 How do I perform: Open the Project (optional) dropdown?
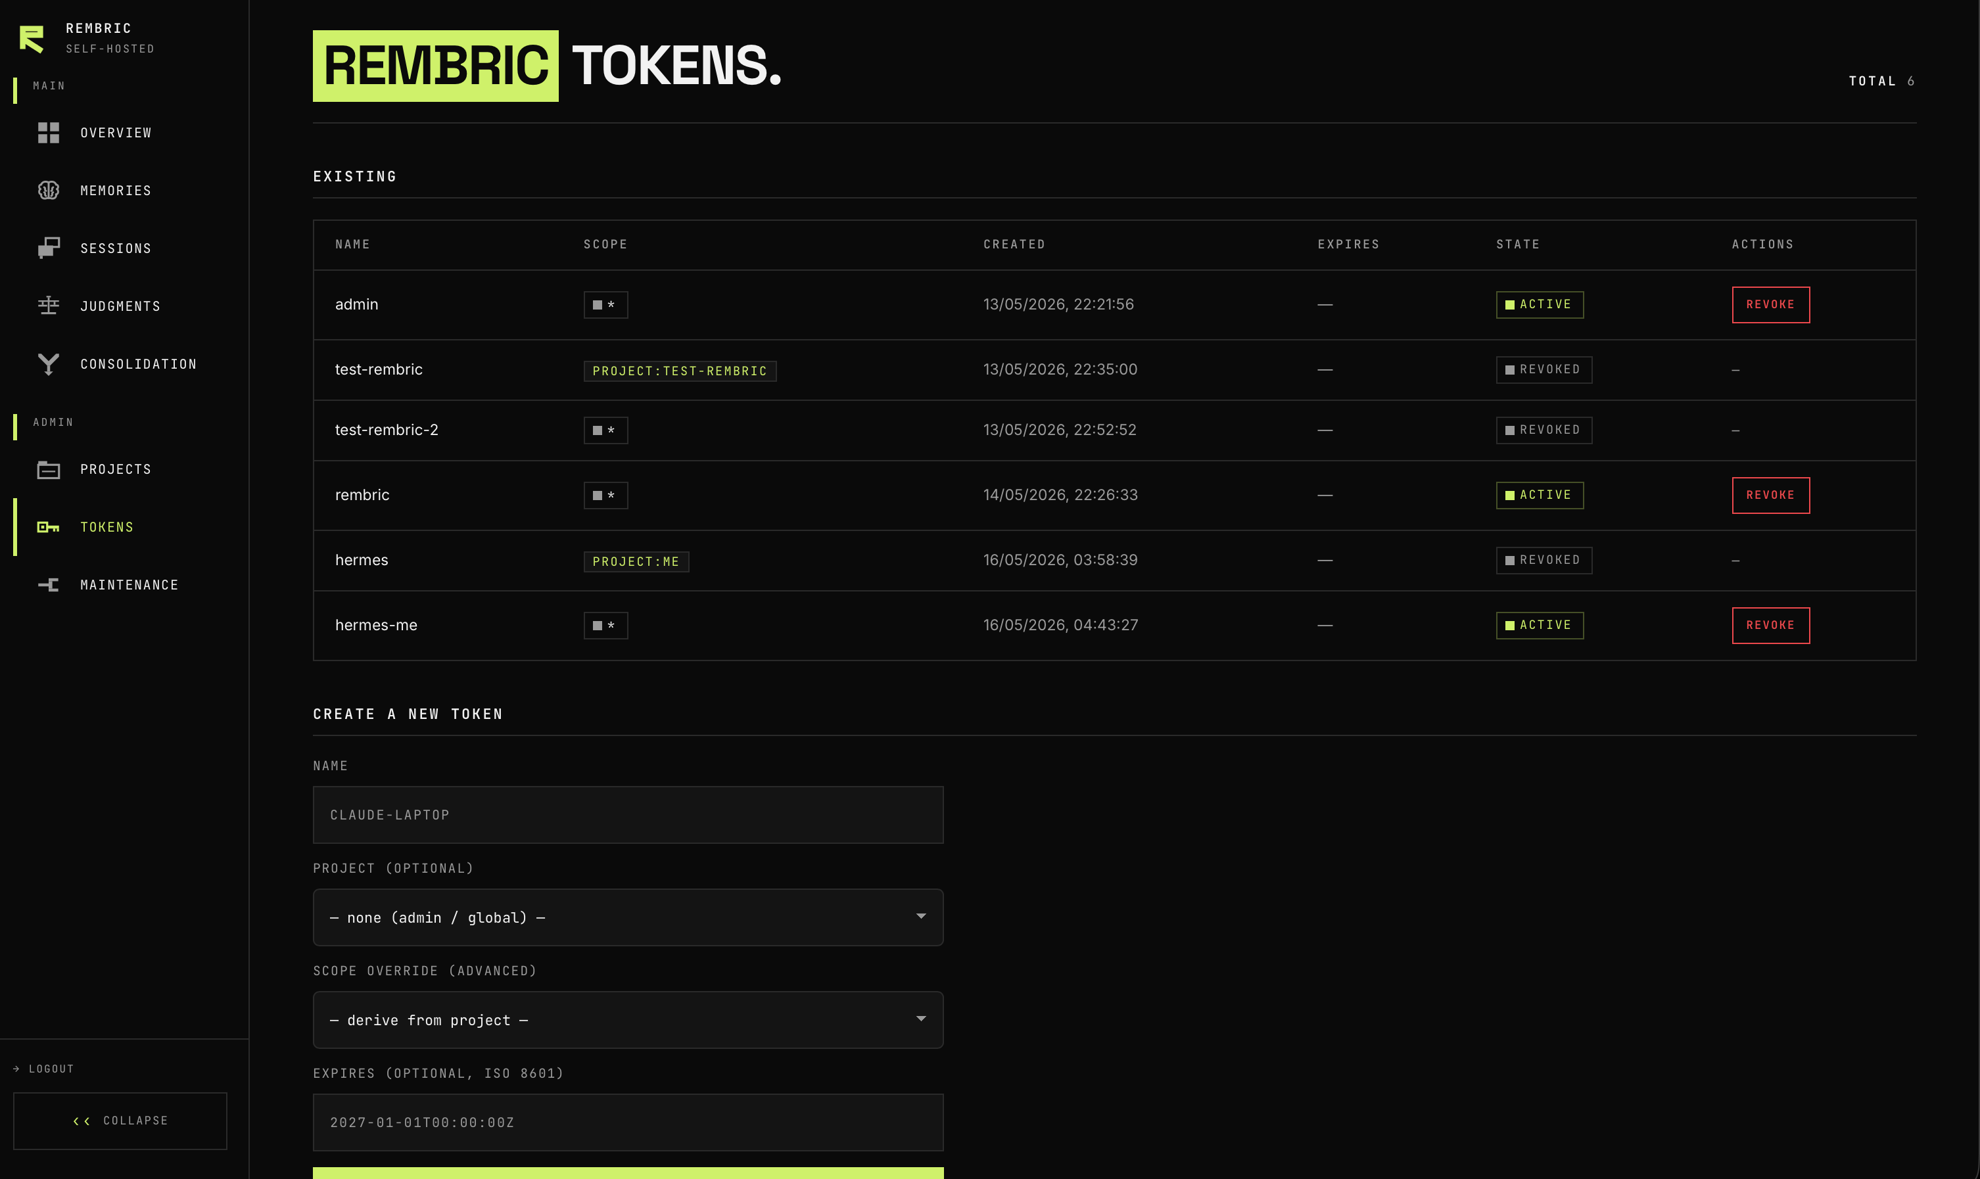(x=628, y=917)
